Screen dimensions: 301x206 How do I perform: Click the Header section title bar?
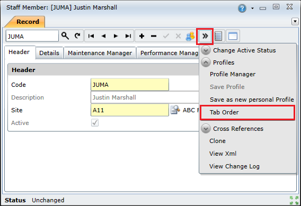point(103,70)
